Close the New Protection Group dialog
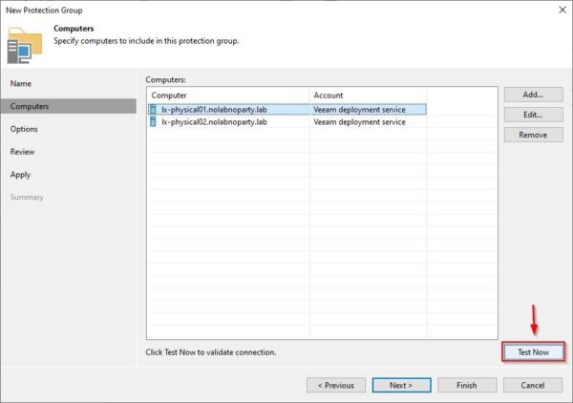 pyautogui.click(x=562, y=10)
